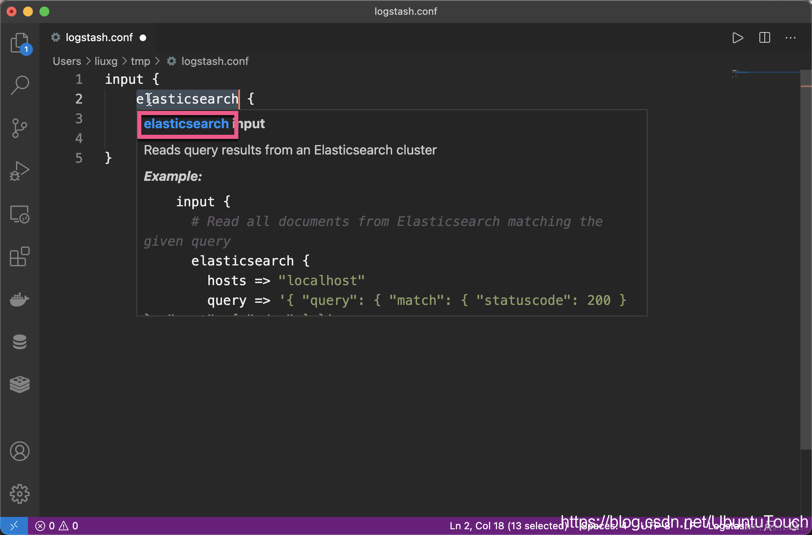Click the Users breadcrumb segment
Screen dimensions: 812x535
pyautogui.click(x=67, y=61)
